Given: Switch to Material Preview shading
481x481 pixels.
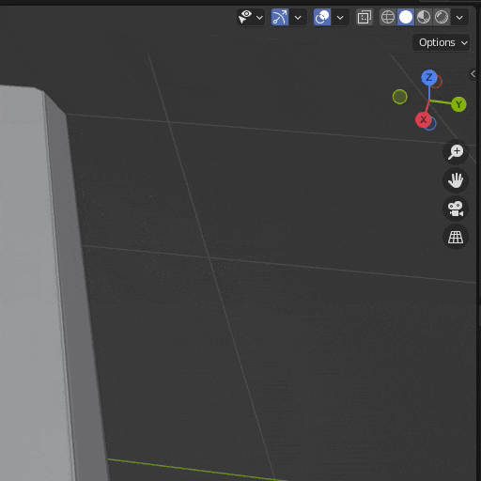Looking at the screenshot, I should [424, 17].
